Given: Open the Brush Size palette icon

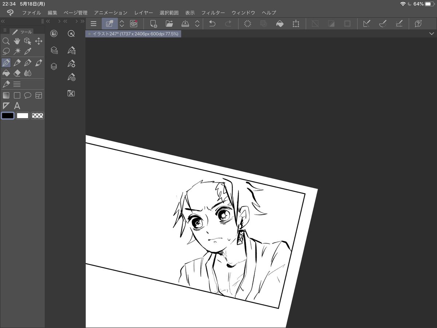Looking at the screenshot, I should coord(71,77).
